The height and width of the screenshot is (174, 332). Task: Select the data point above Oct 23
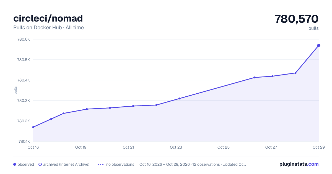coord(180,98)
